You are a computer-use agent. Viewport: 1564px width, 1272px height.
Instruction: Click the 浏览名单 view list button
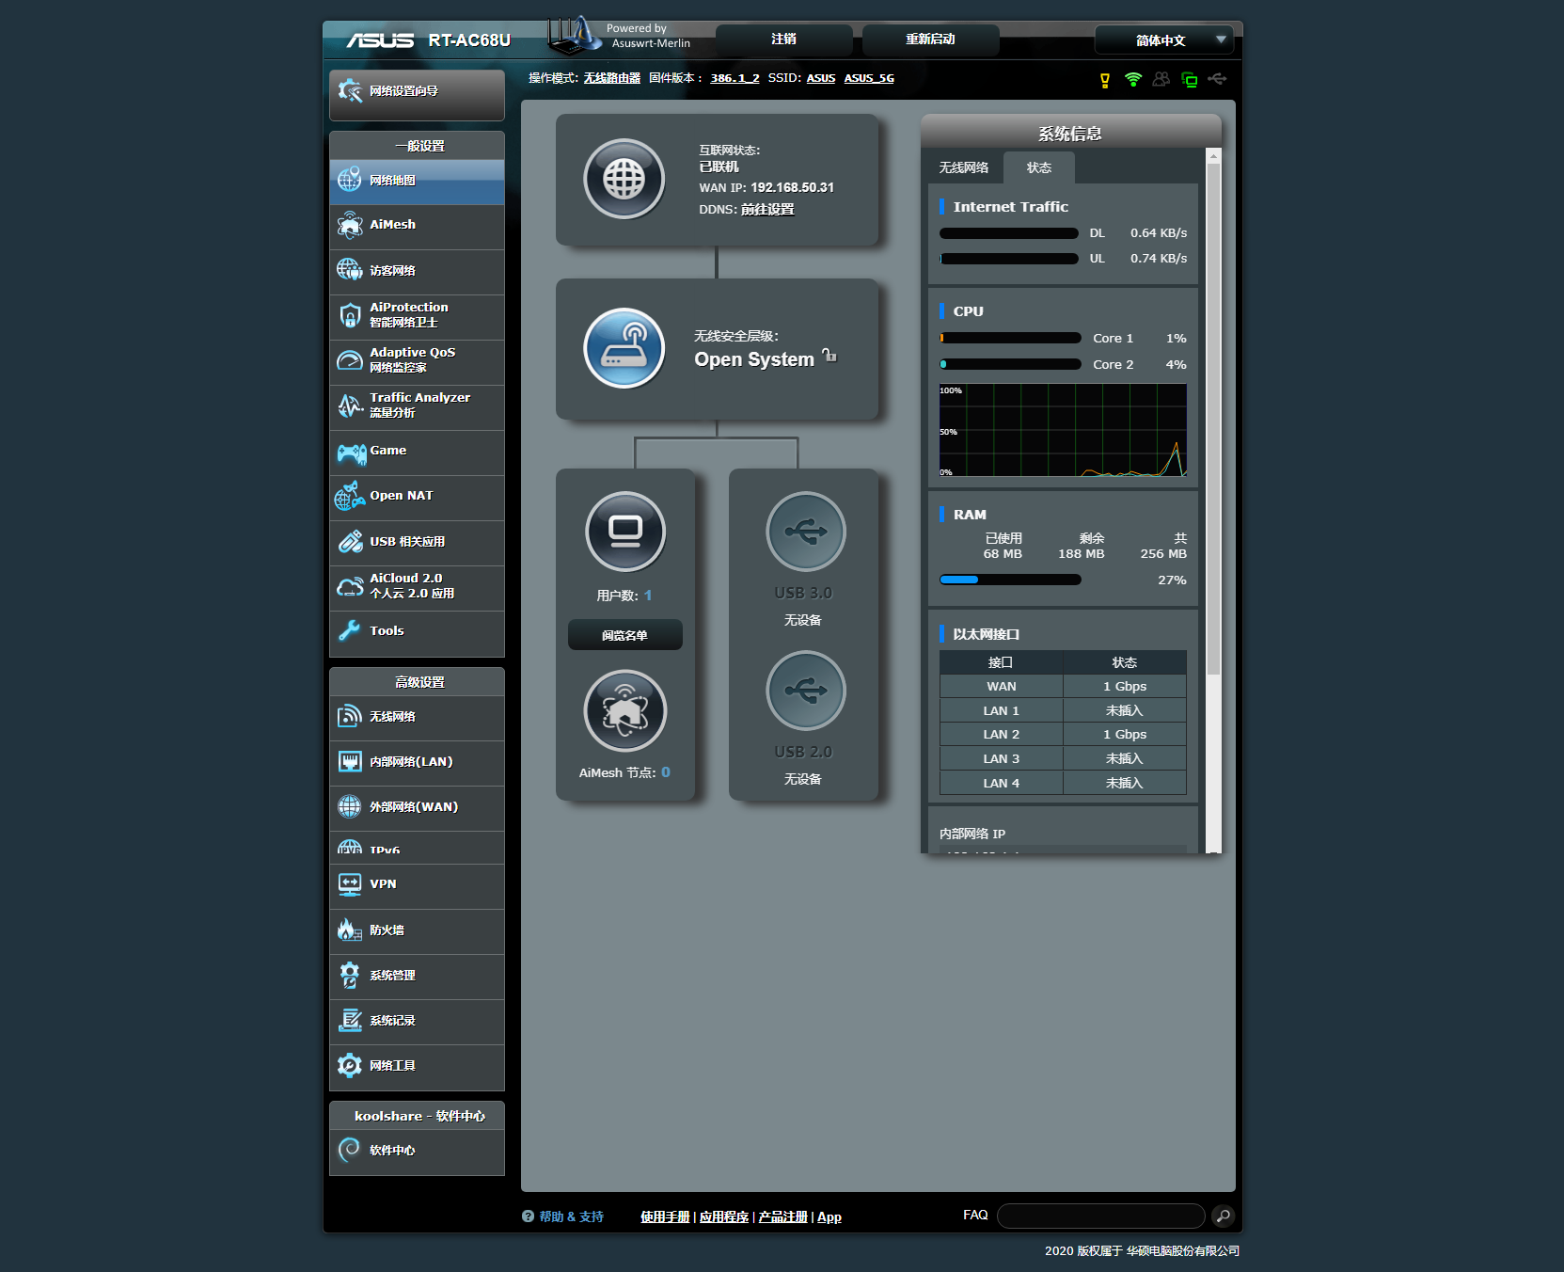[x=624, y=635]
